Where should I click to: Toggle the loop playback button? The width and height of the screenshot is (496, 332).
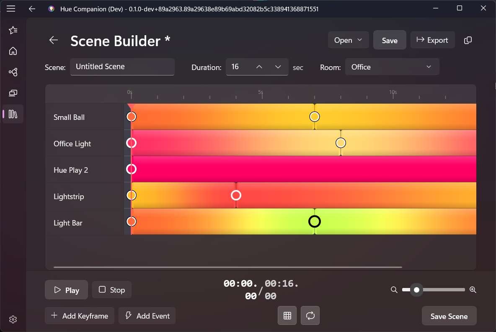click(310, 316)
